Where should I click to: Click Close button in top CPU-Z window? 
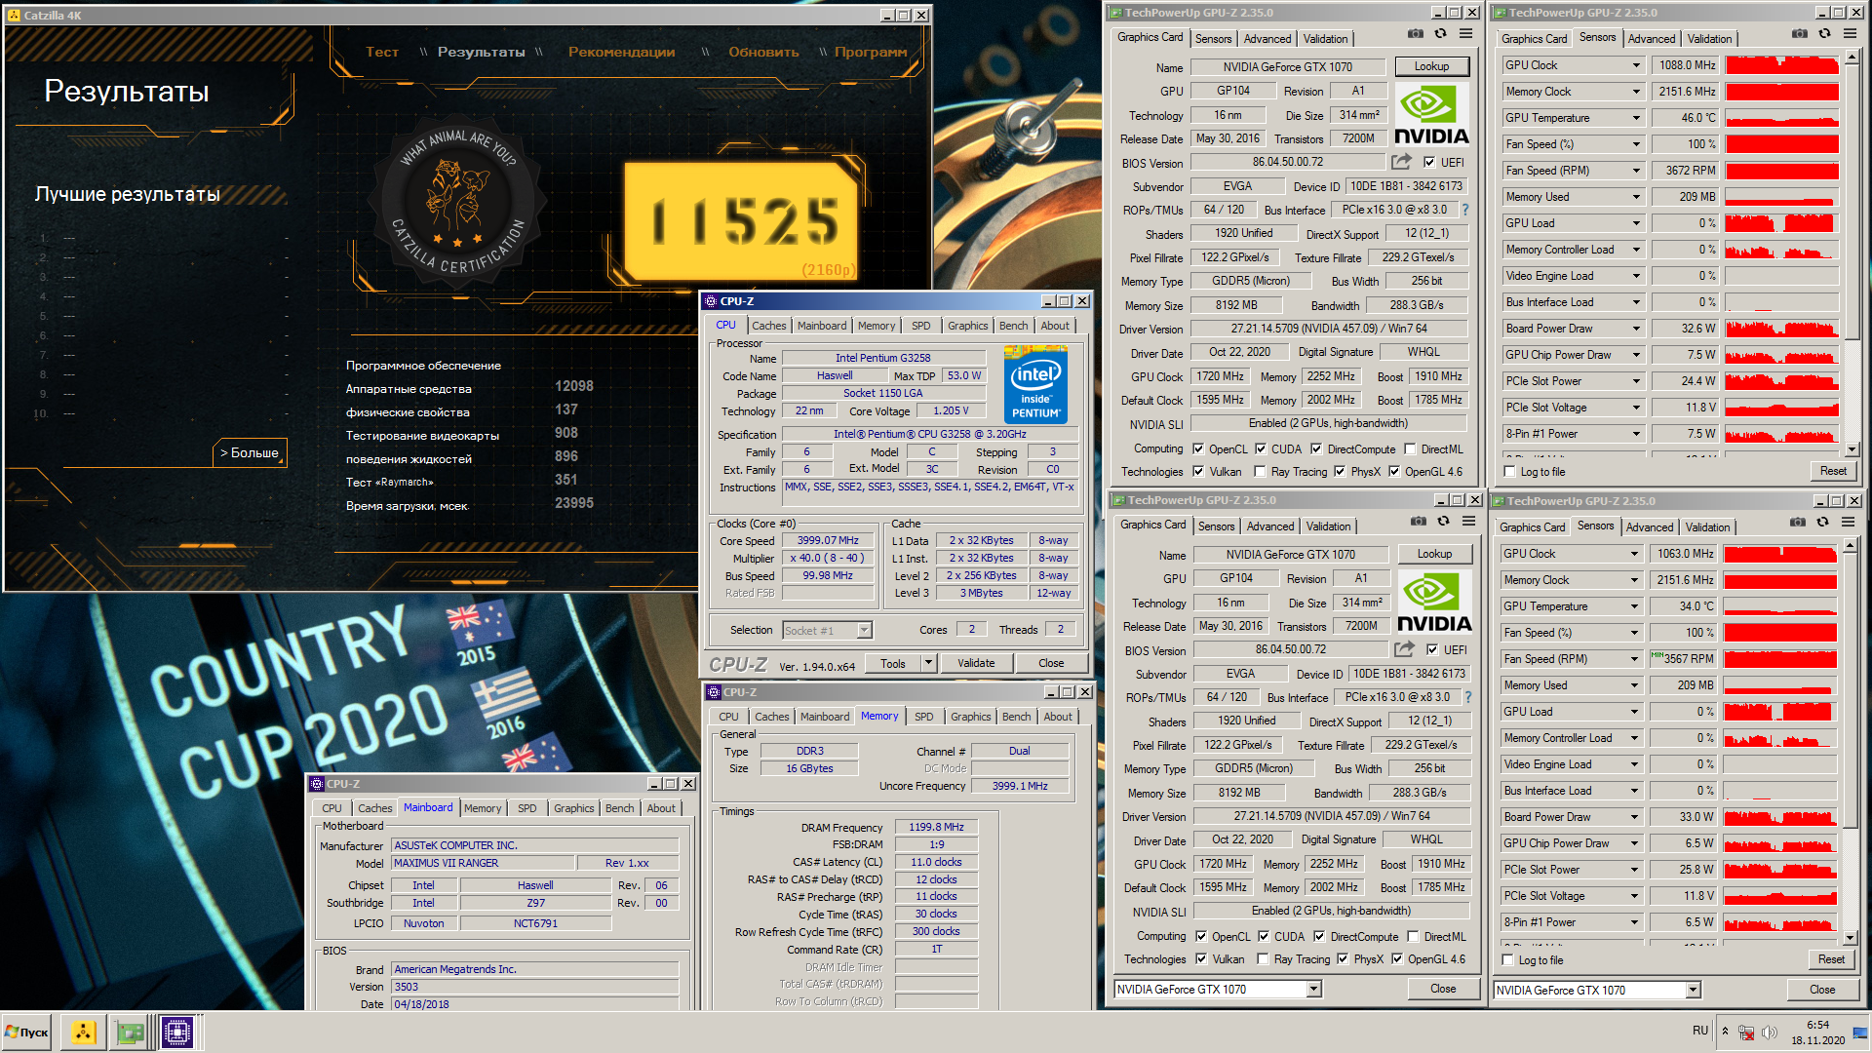[1051, 663]
